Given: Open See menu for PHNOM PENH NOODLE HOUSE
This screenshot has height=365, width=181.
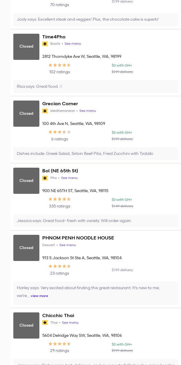Looking at the screenshot, I should tap(67, 245).
